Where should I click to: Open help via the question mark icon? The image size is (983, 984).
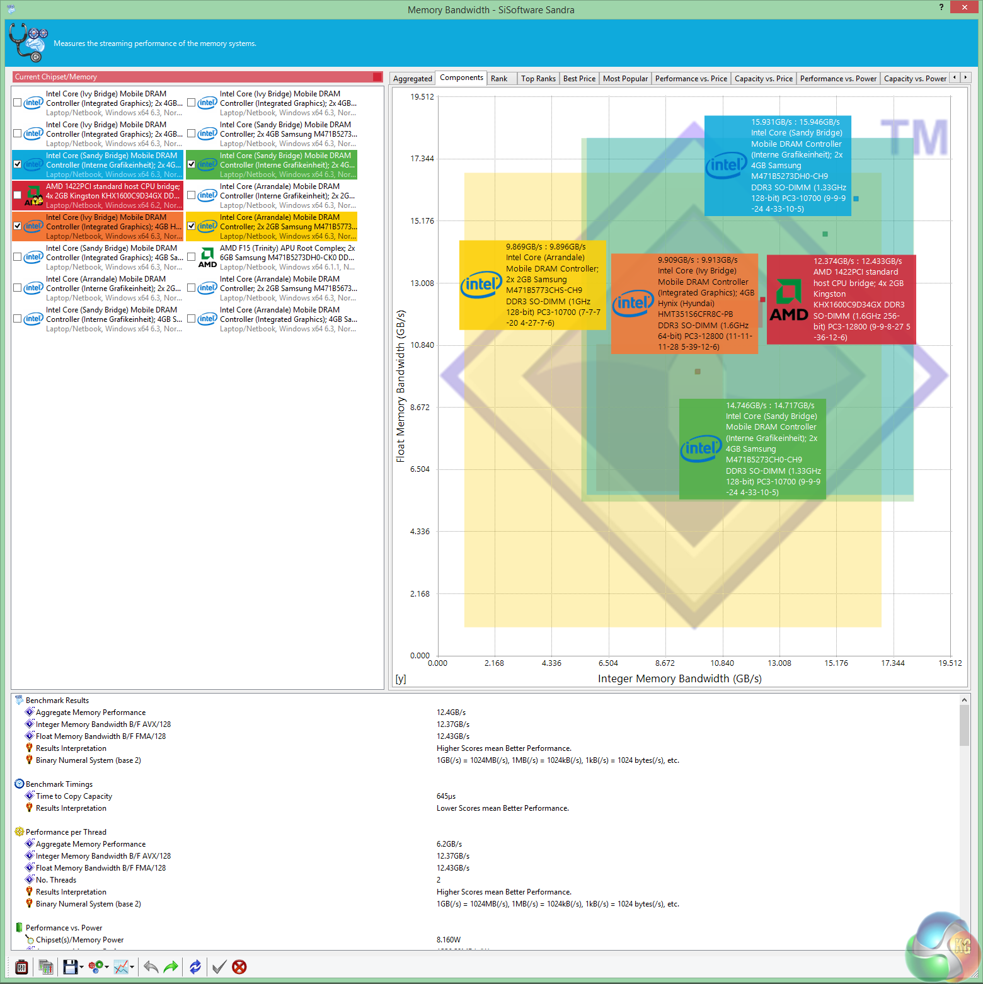[941, 7]
